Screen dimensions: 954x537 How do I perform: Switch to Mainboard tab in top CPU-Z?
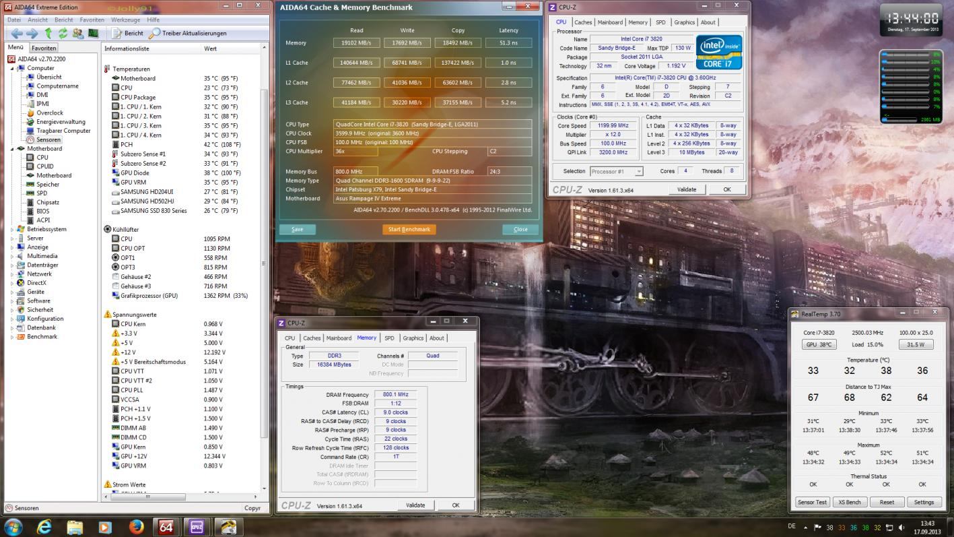tap(610, 22)
